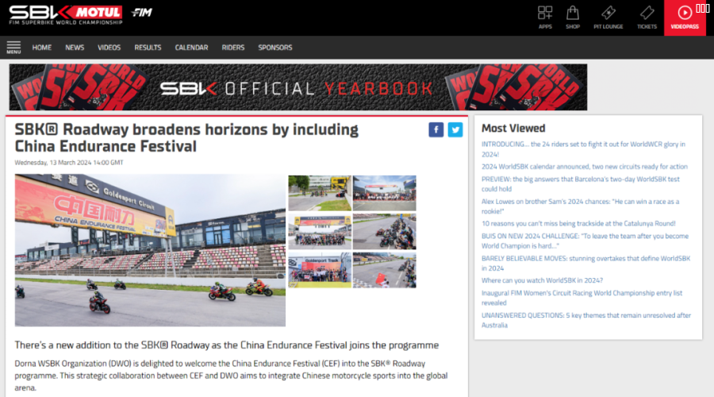The height and width of the screenshot is (397, 714).
Task: Open the hamburger Menu icon
Action: pos(13,48)
